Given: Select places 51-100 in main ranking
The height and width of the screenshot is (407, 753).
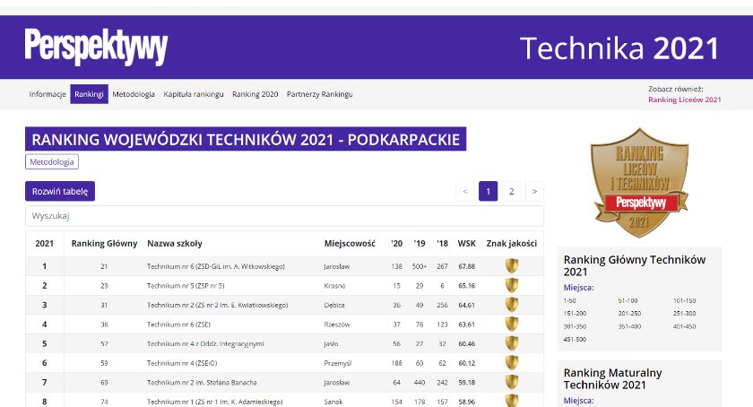Looking at the screenshot, I should [x=629, y=300].
